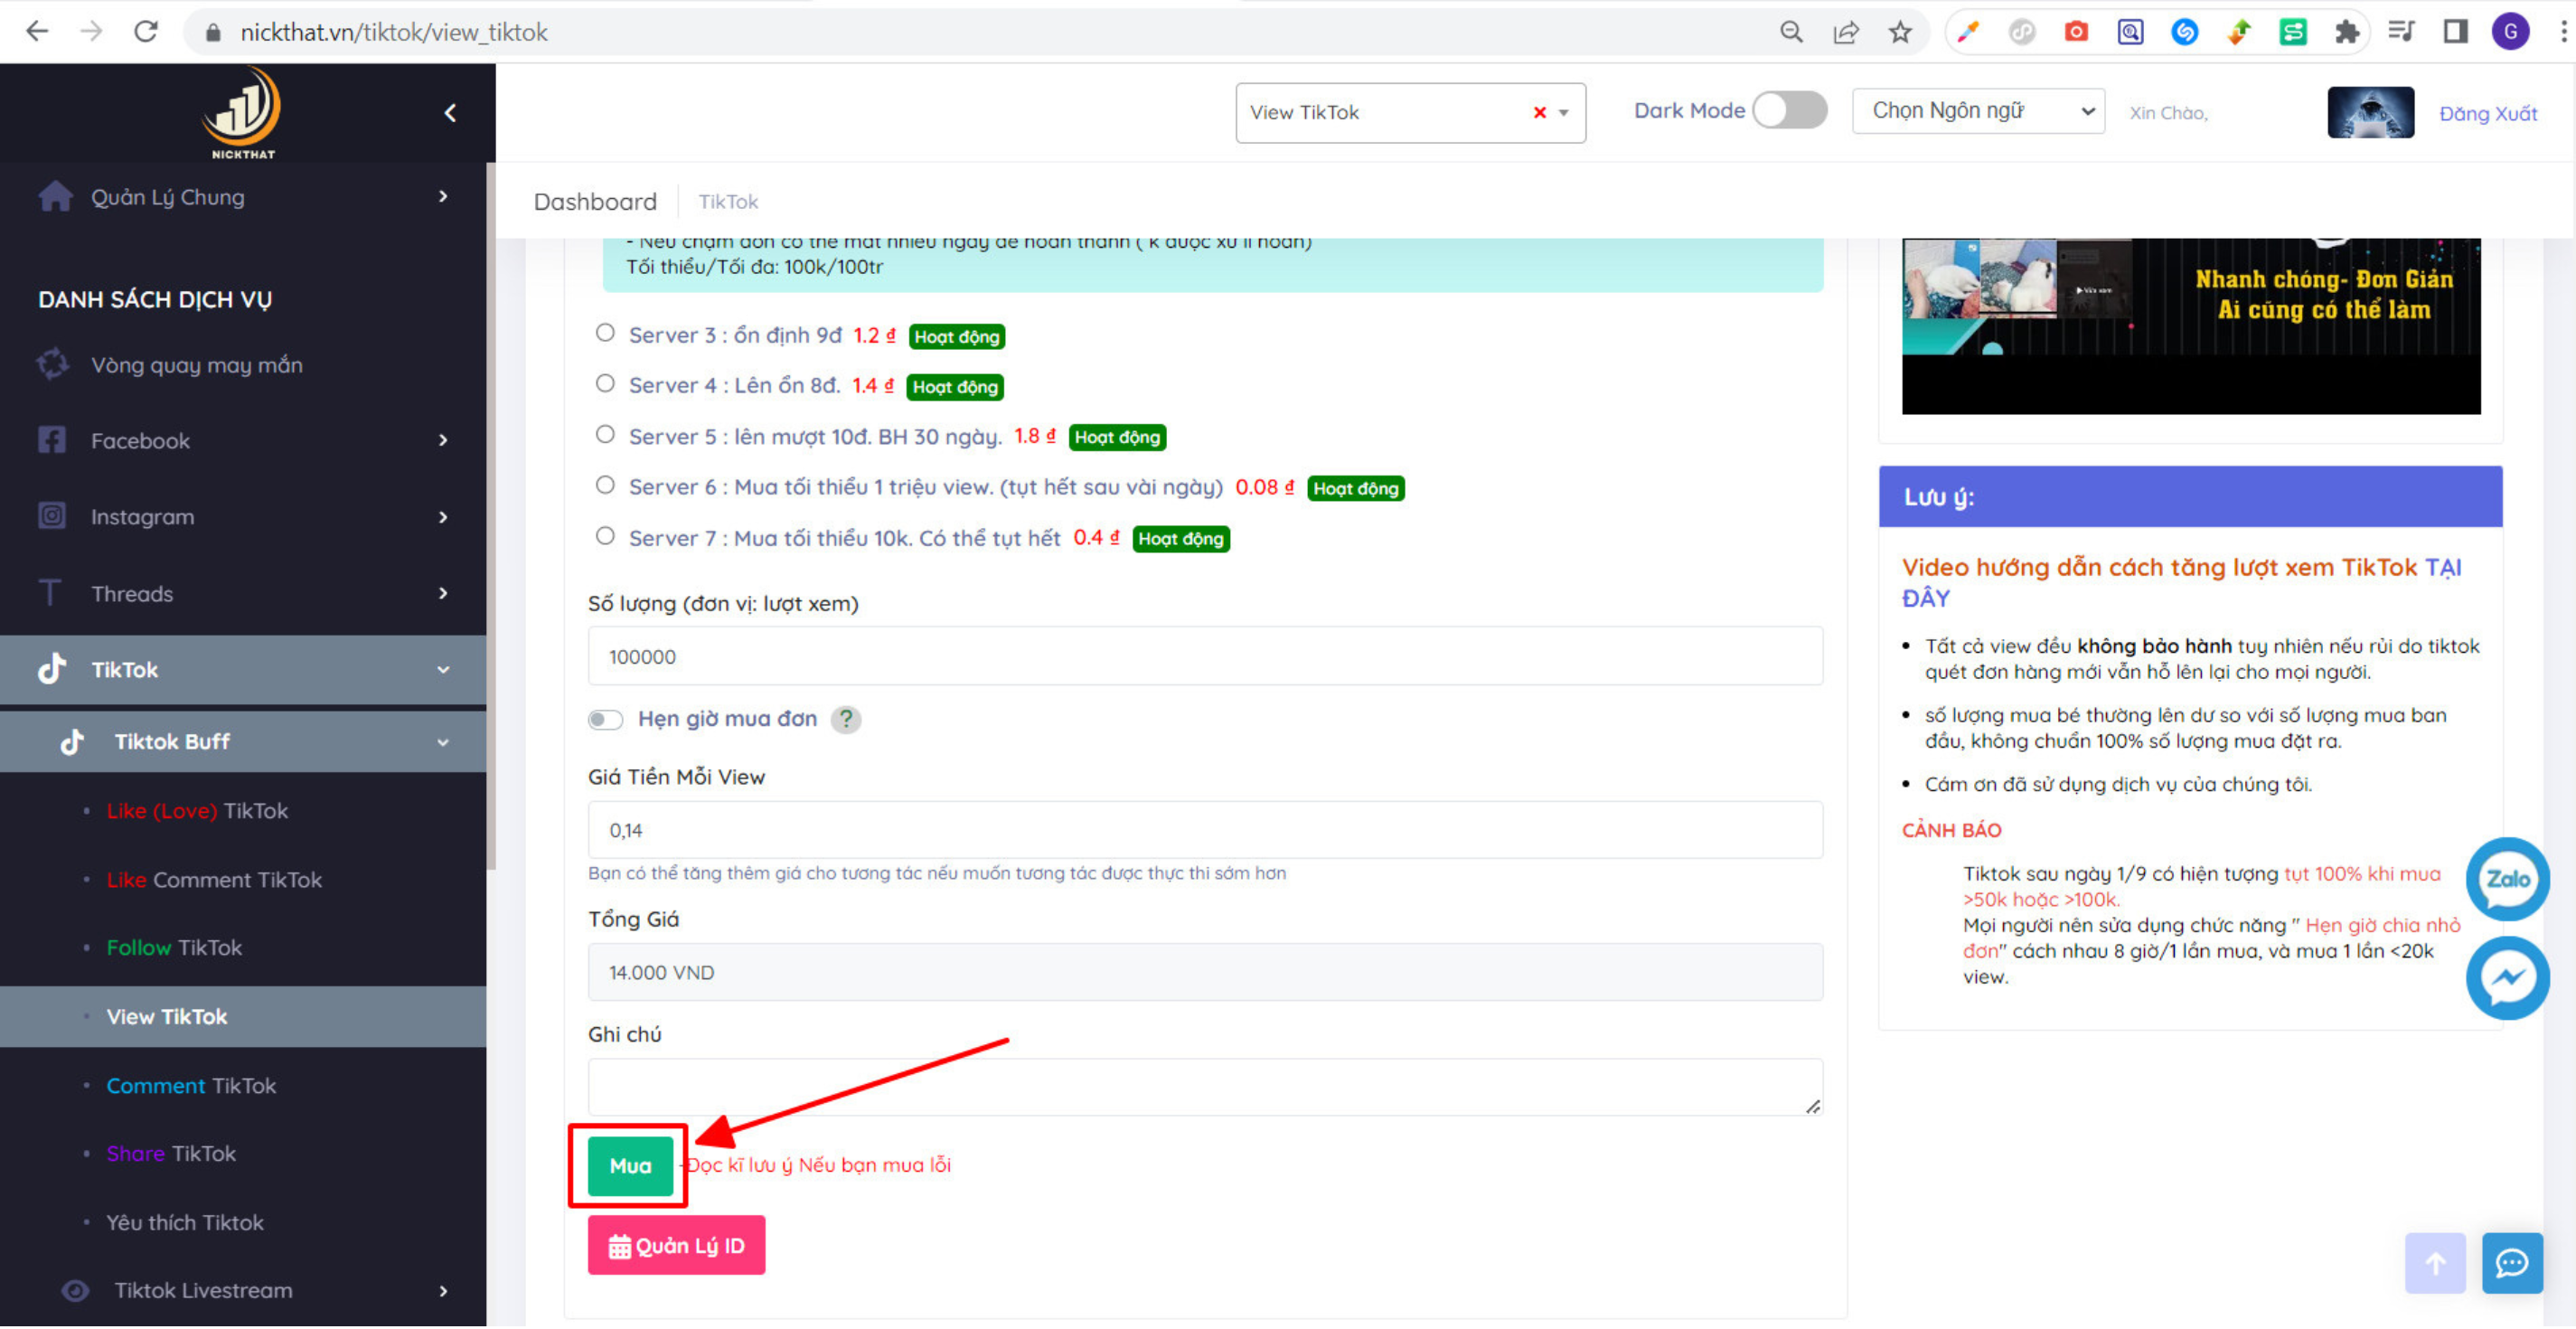Screen dimensions: 2576x1329
Task: Open the blue live chat icon
Action: point(2512,1263)
